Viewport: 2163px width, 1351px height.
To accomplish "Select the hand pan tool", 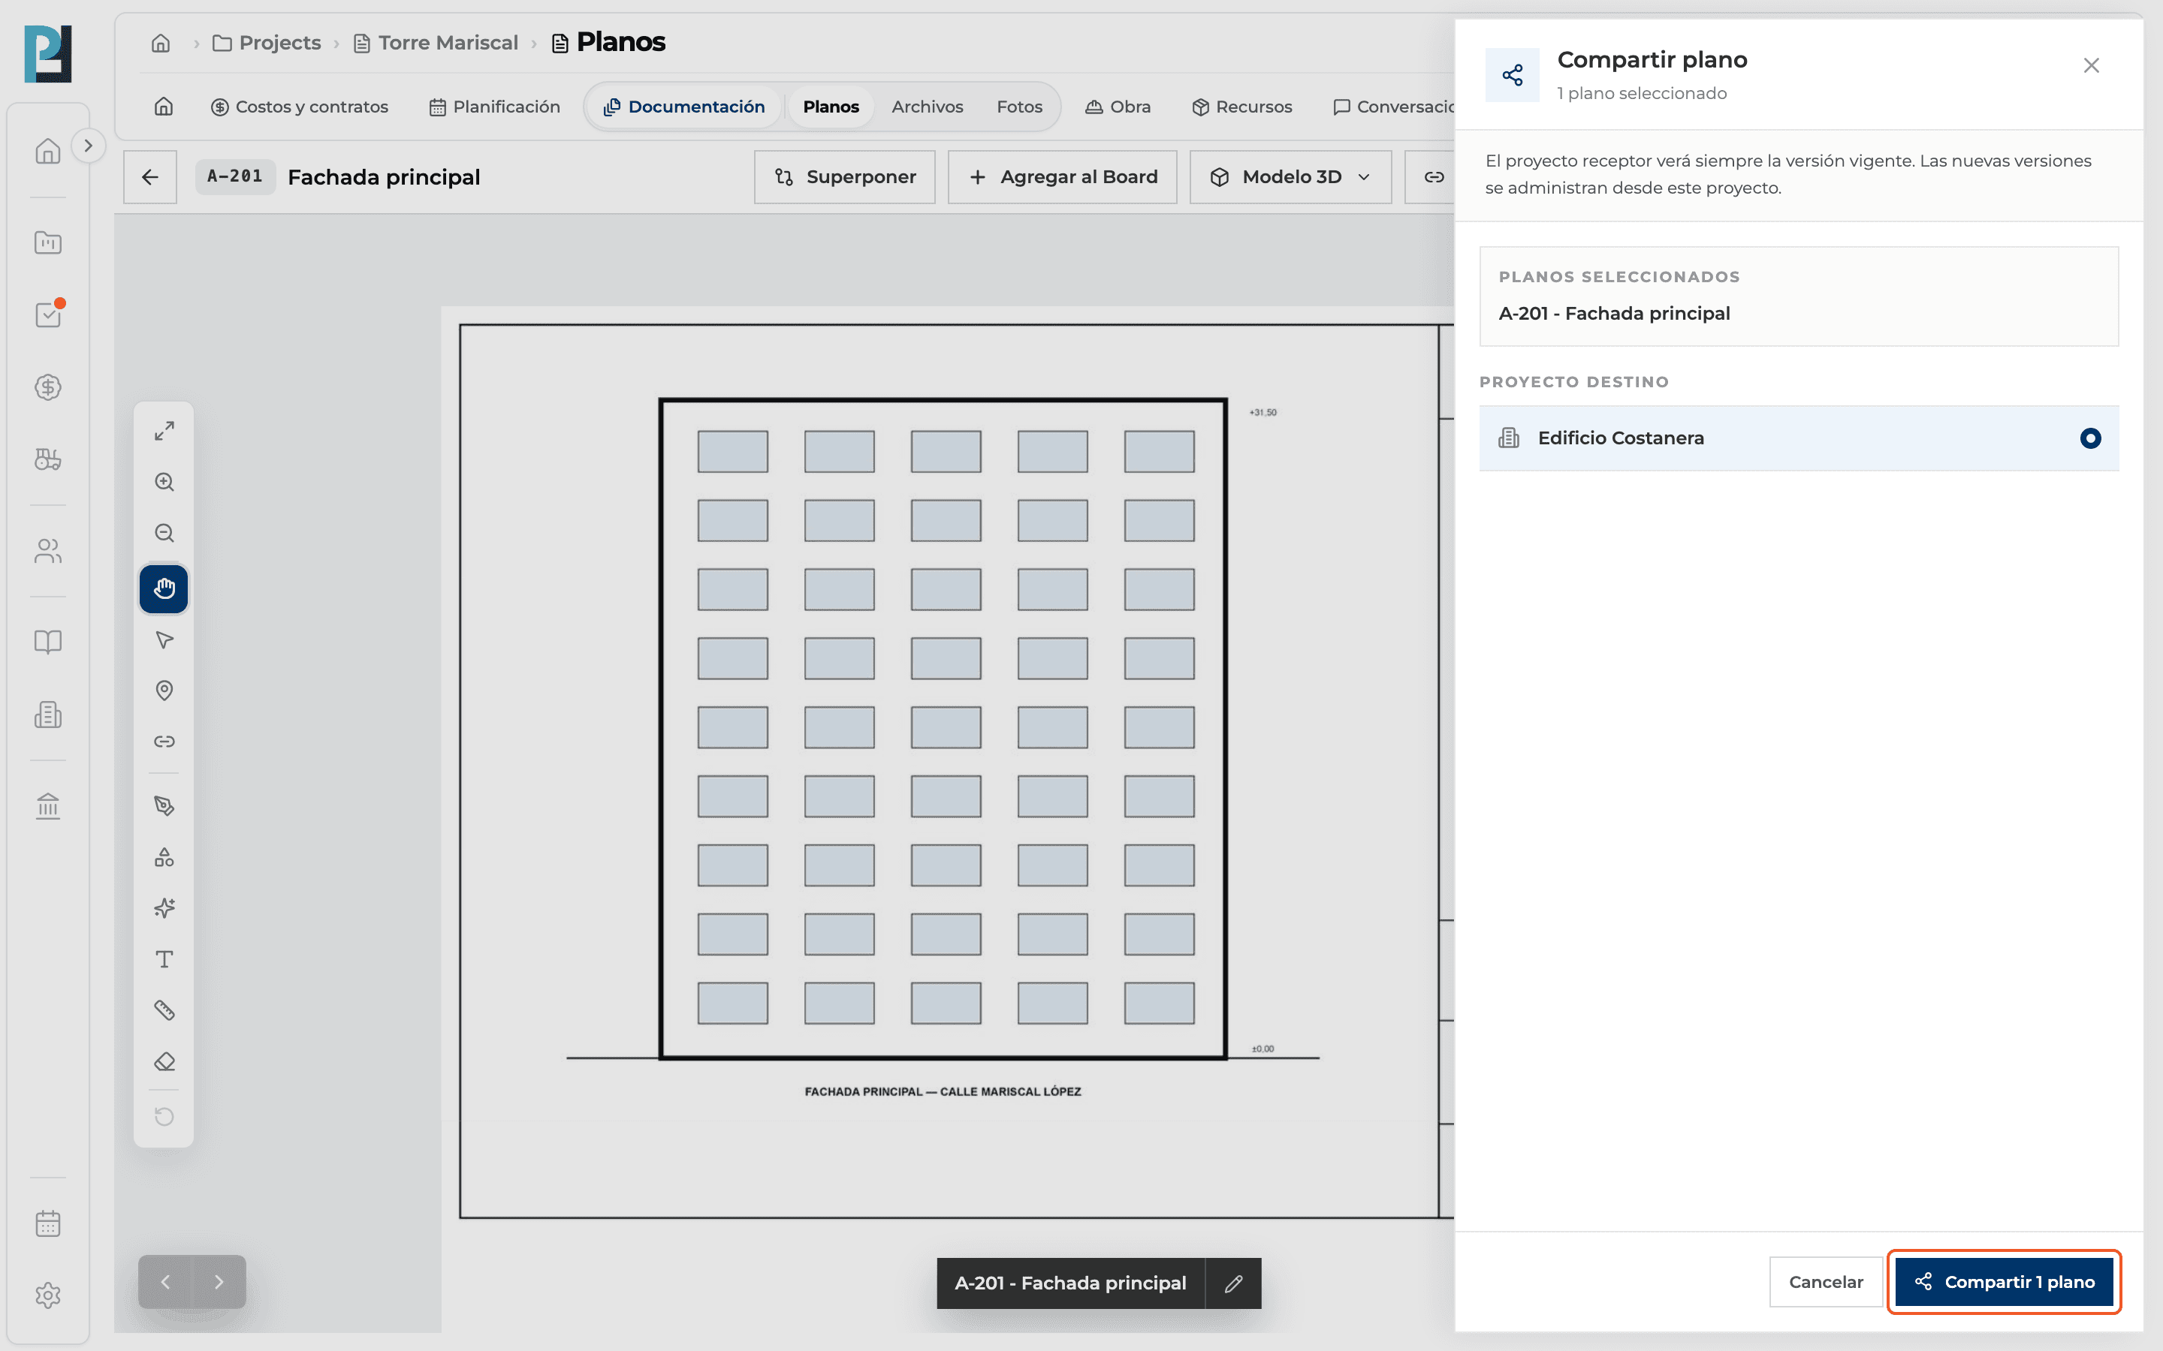I will coord(164,589).
